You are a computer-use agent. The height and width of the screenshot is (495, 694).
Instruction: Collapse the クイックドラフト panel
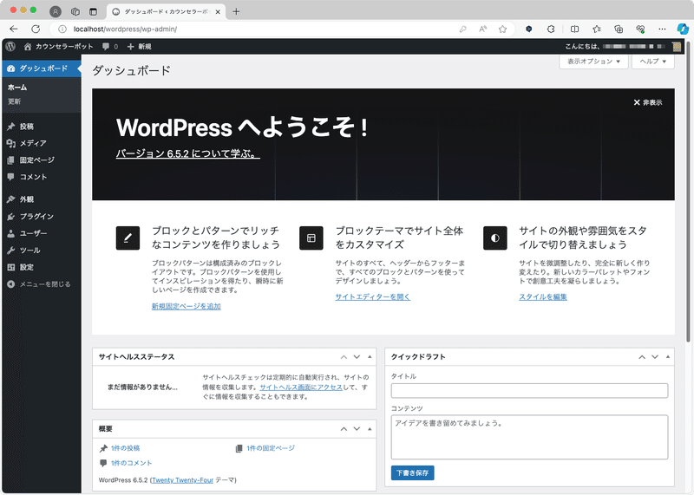668,357
